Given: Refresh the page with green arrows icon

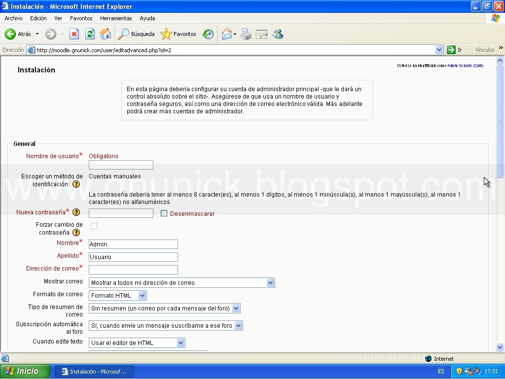Looking at the screenshot, I should [90, 34].
